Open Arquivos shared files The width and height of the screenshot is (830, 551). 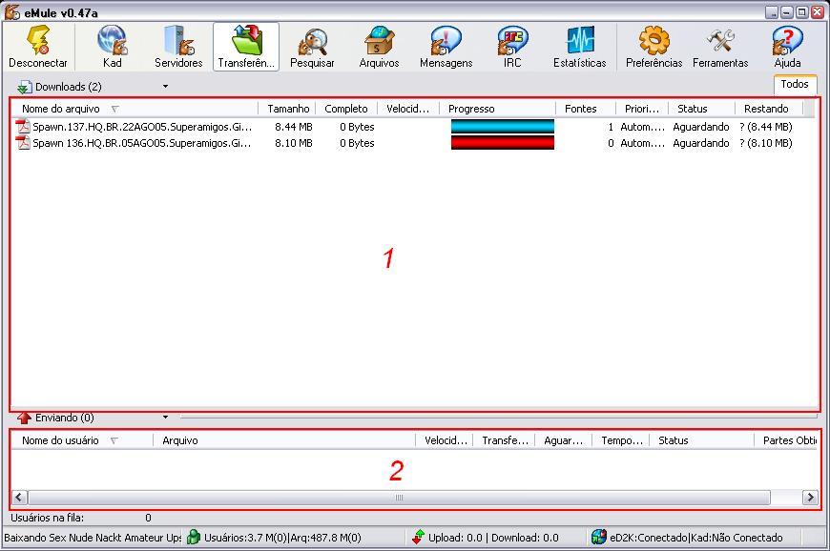click(x=379, y=47)
